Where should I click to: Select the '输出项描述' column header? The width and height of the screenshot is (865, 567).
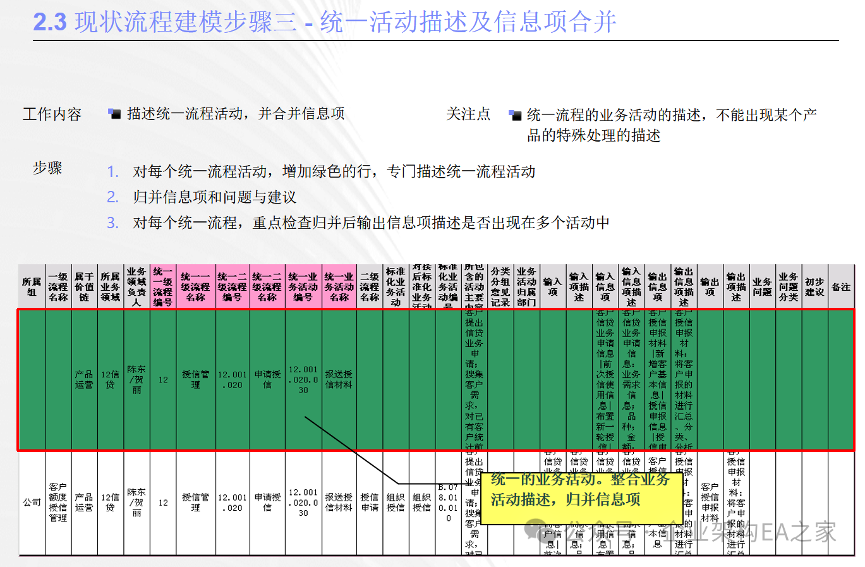tap(736, 287)
